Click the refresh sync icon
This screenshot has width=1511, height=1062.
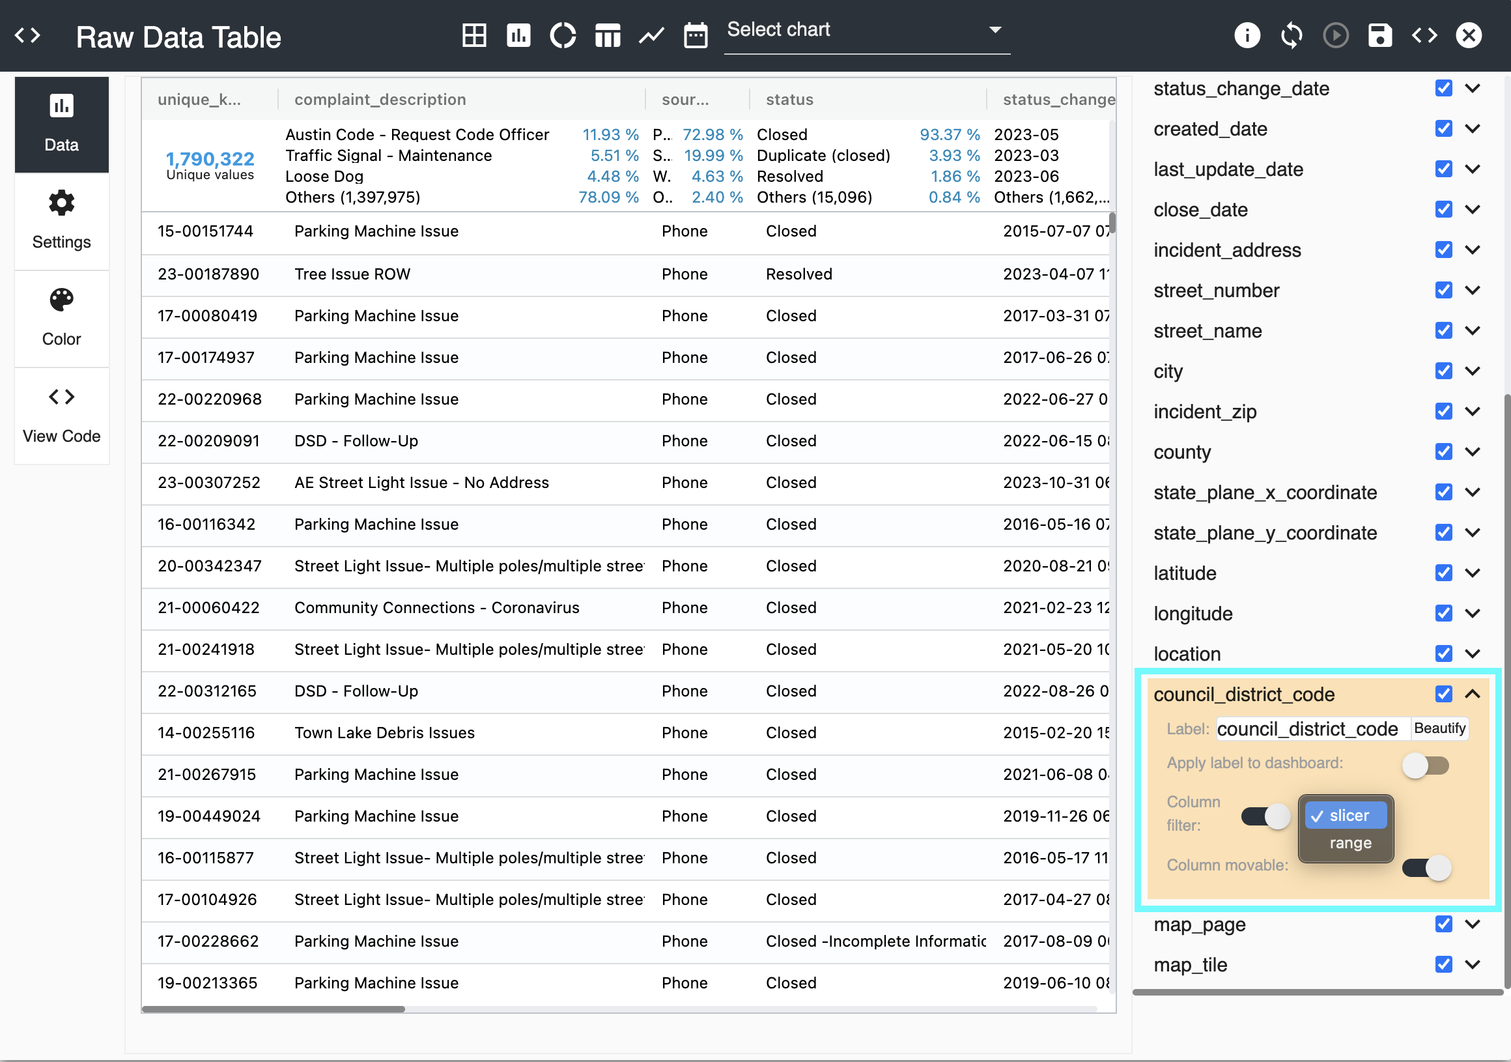click(1292, 35)
